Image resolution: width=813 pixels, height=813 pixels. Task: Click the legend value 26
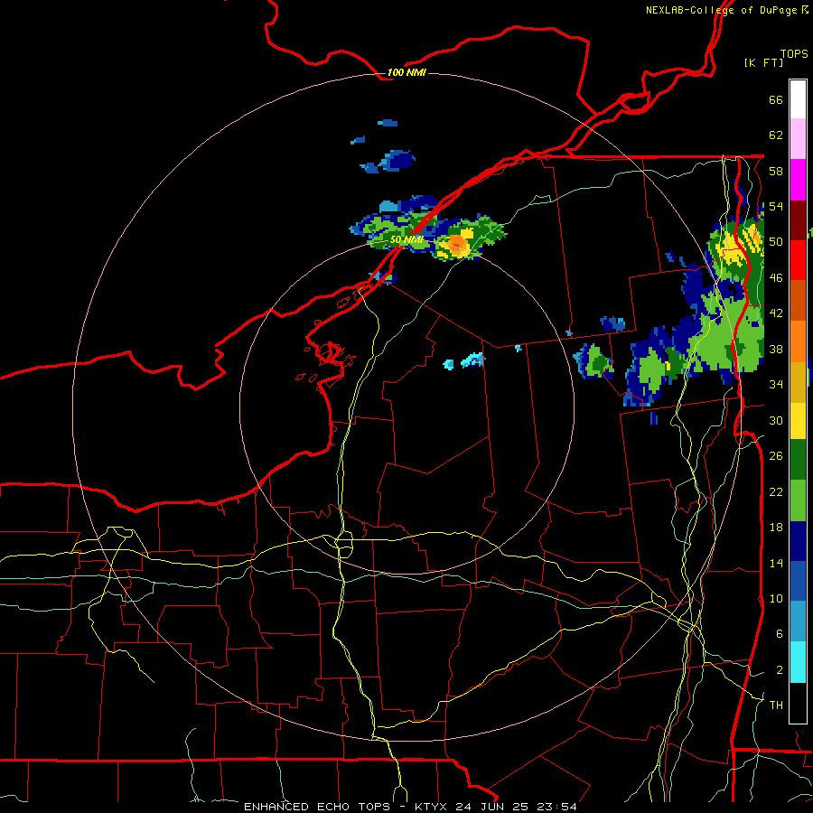pos(776,456)
